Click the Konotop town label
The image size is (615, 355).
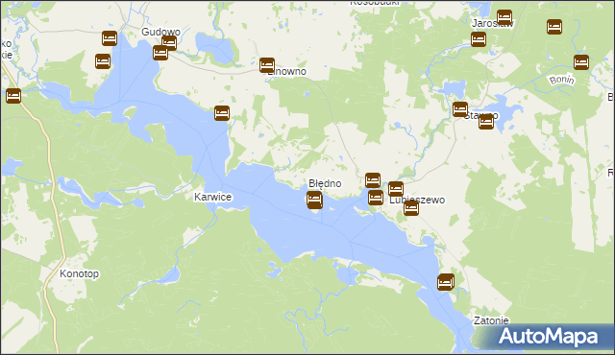pyautogui.click(x=79, y=273)
